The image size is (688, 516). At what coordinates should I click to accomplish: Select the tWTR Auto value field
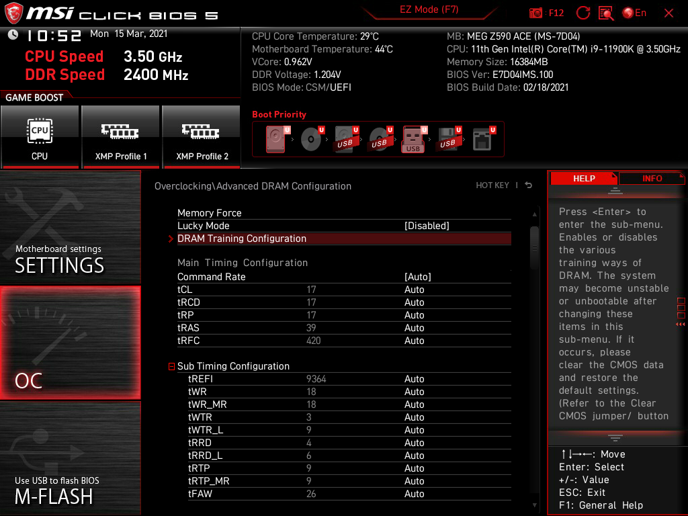[x=414, y=417]
